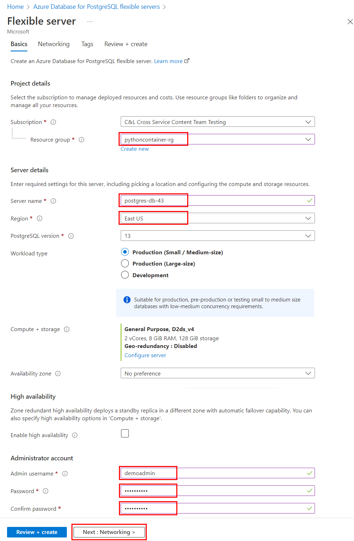This screenshot has width=354, height=541.
Task: View the Server name info icon
Action: 53,201
